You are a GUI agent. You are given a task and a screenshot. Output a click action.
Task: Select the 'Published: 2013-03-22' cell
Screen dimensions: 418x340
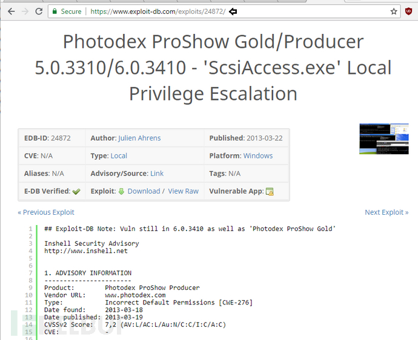[x=247, y=138]
